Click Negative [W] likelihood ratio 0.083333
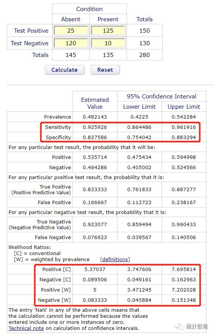This screenshot has width=214, height=336. [x=95, y=300]
